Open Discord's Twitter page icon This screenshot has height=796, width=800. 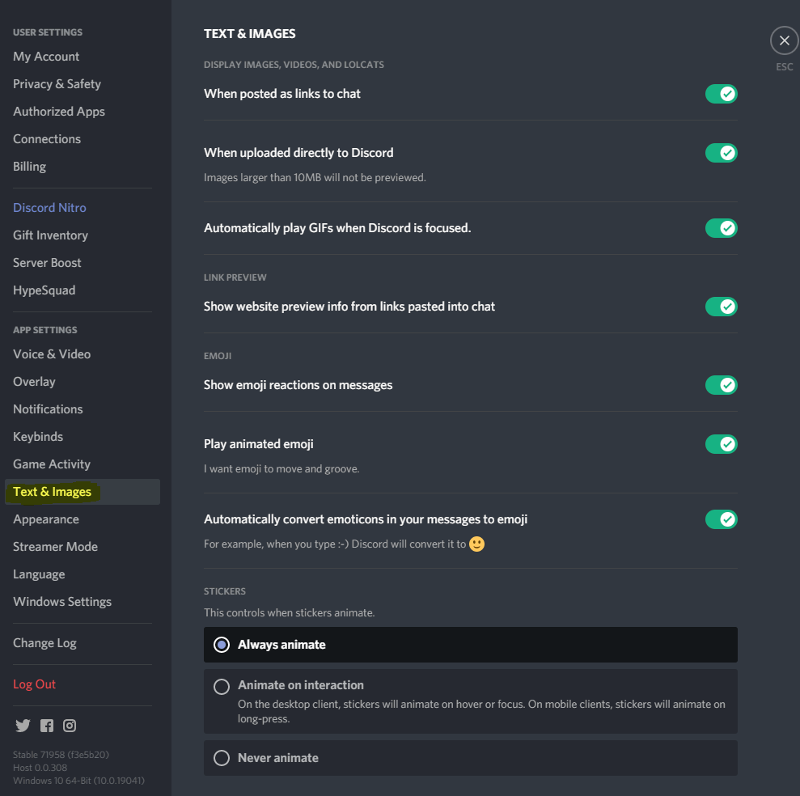(23, 725)
